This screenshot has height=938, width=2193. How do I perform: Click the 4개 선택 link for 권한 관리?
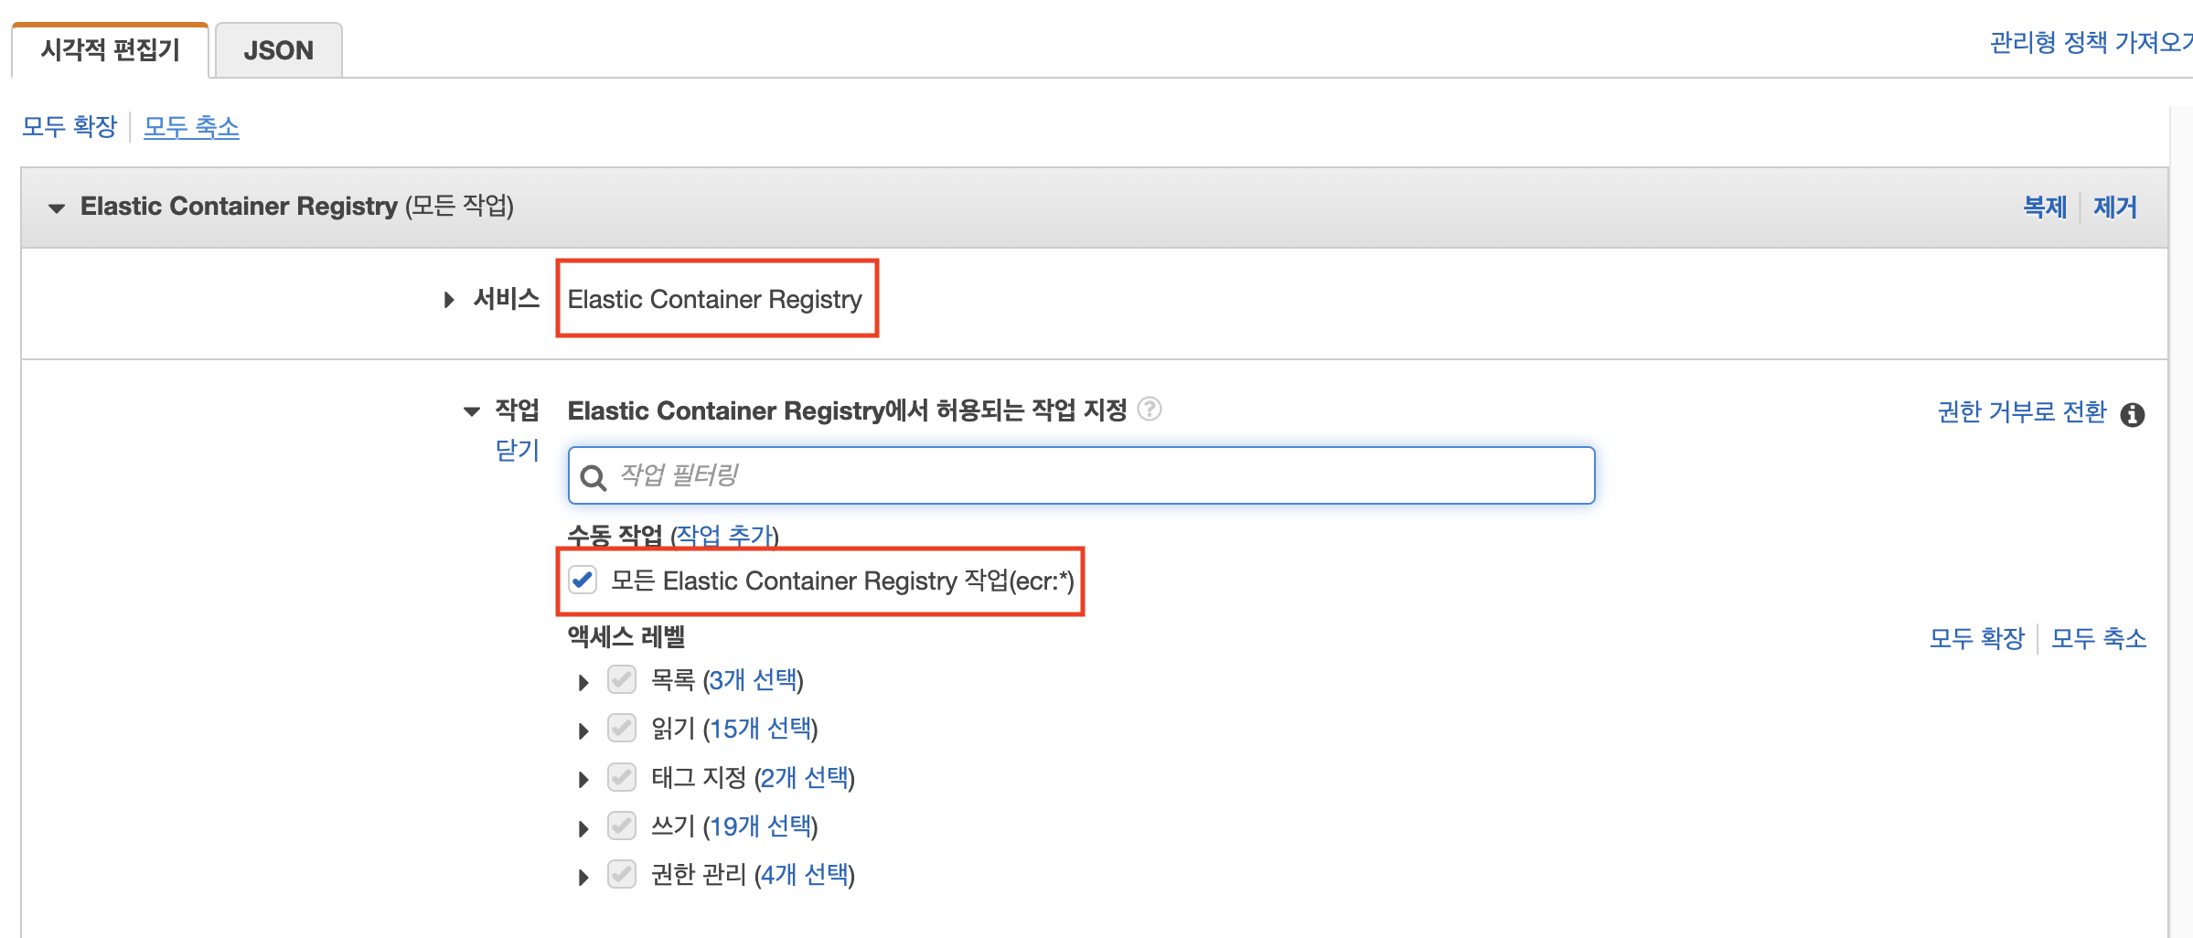(x=805, y=875)
